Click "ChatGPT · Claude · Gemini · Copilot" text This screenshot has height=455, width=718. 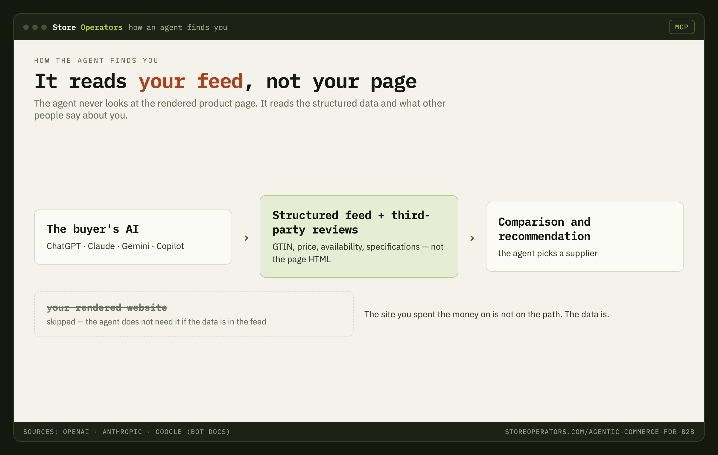coord(115,246)
